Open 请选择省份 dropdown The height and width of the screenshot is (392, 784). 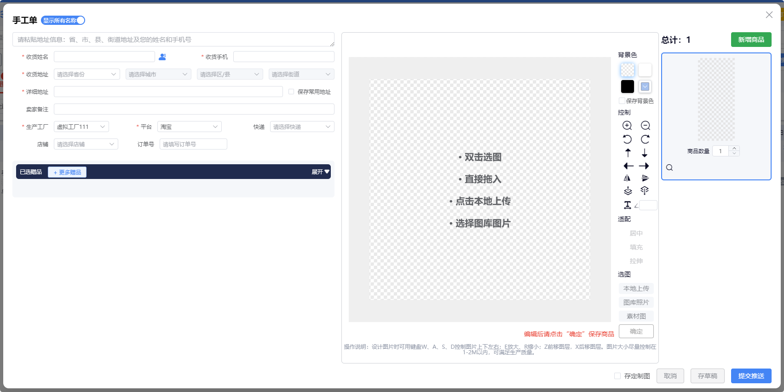click(x=87, y=74)
